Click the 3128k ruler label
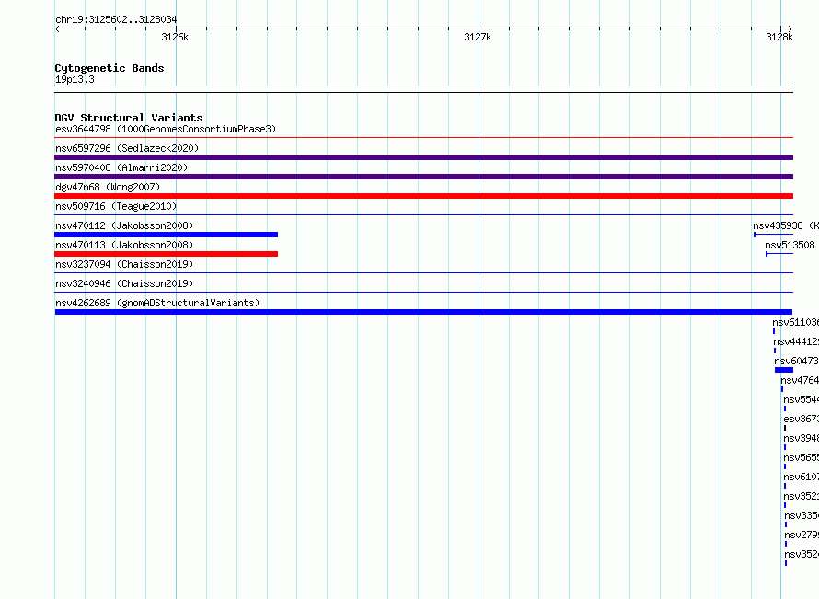This screenshot has height=599, width=819. (x=779, y=37)
